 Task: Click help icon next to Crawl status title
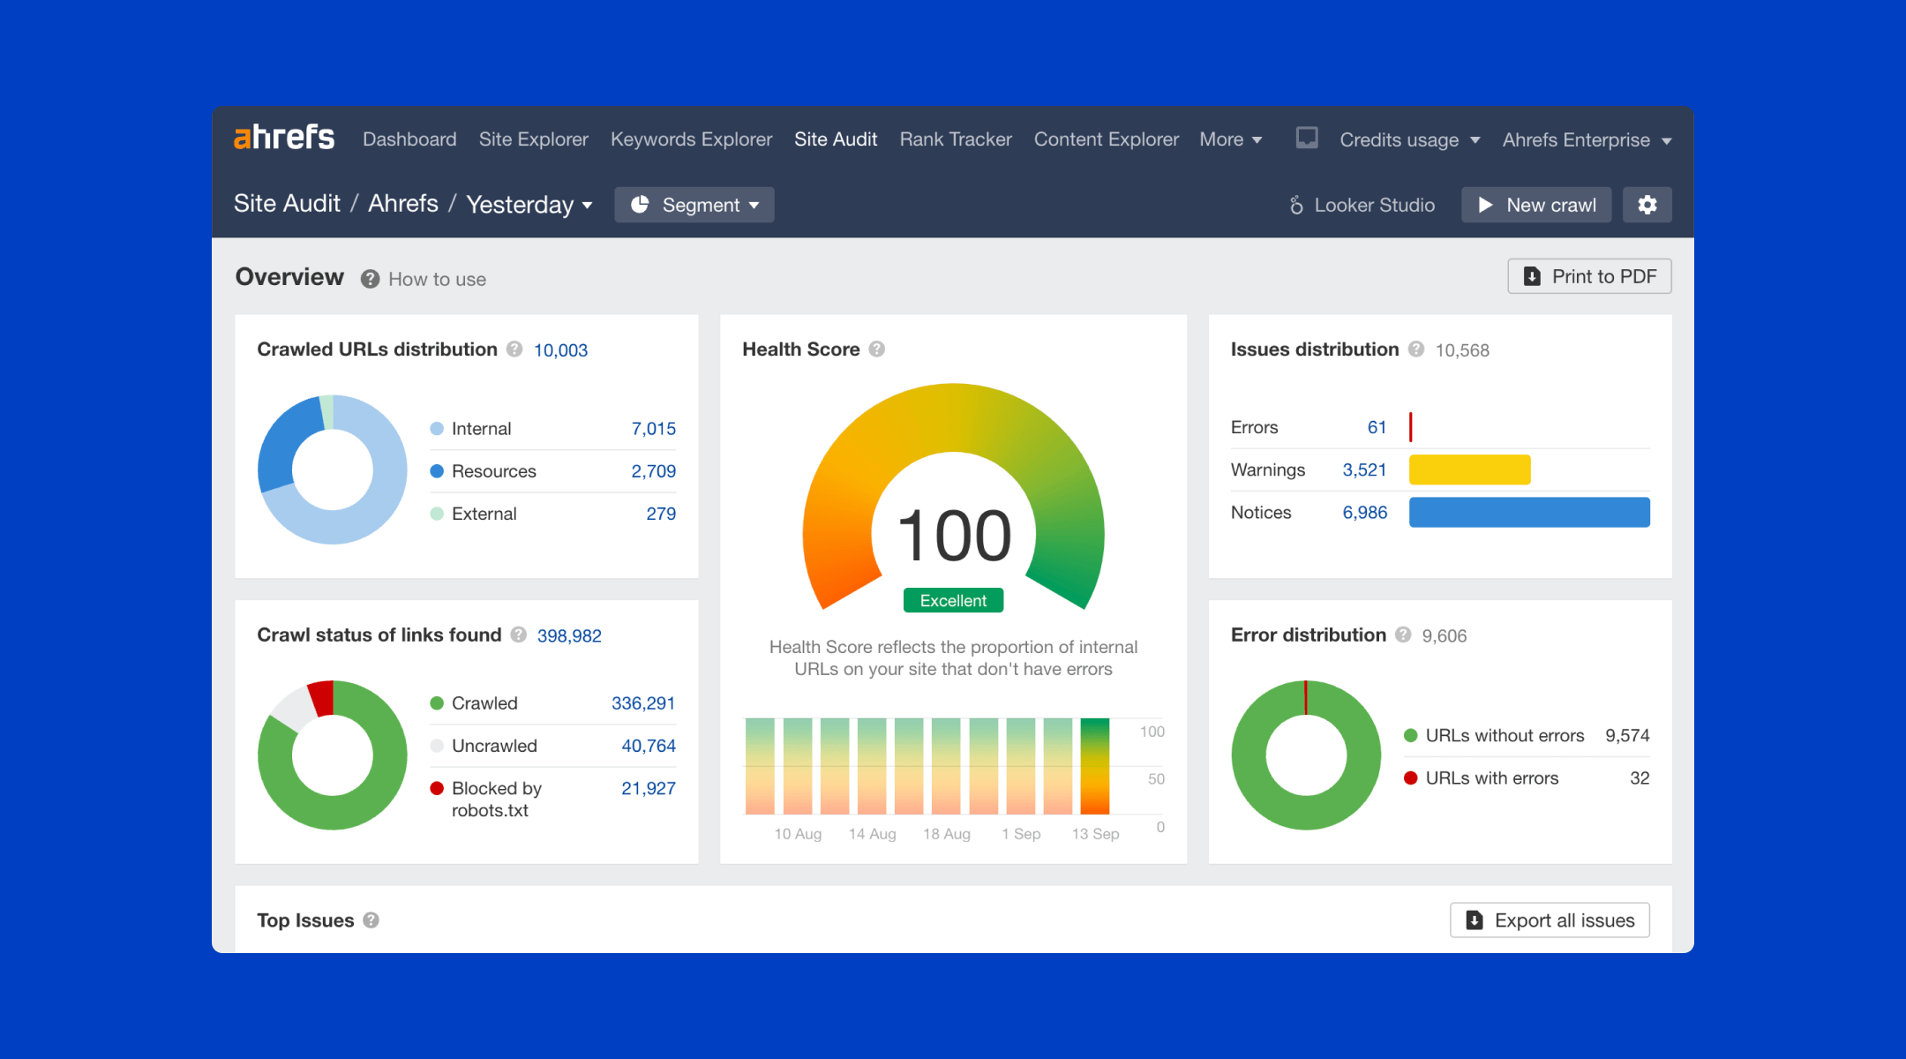519,635
